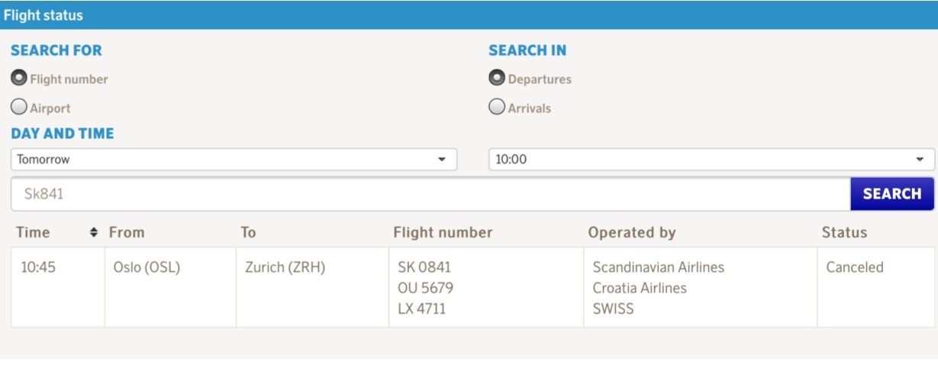The width and height of the screenshot is (938, 378).
Task: Open the 10:00 time dropdown
Action: [x=711, y=160]
